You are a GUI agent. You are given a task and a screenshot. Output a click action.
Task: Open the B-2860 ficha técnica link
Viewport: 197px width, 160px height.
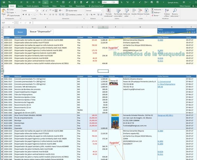pyautogui.click(x=161, y=40)
